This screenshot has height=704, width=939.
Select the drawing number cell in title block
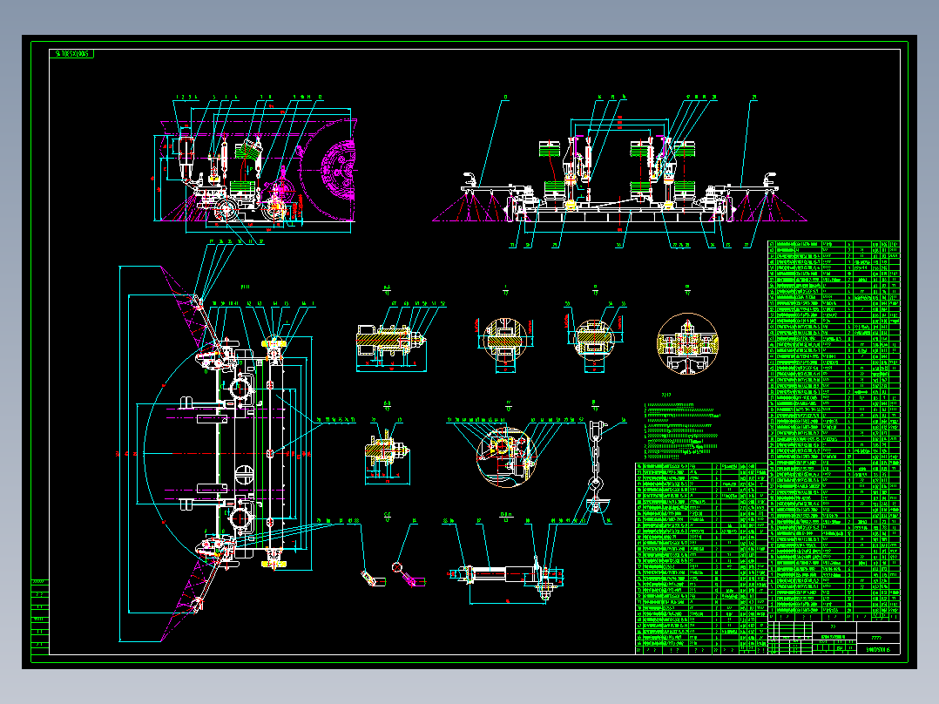[x=878, y=649]
